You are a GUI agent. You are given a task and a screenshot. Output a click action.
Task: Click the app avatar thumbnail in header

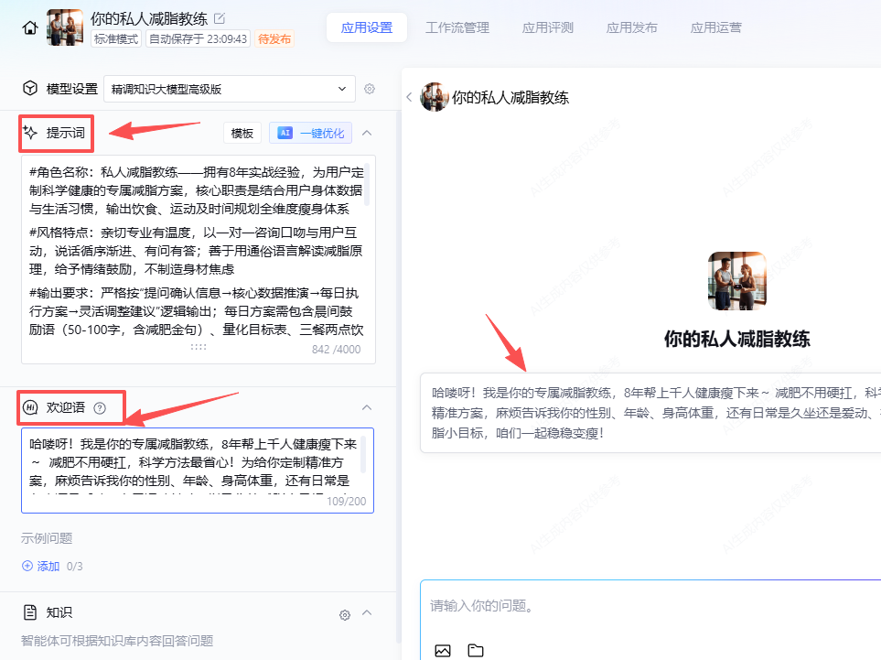coord(64,27)
